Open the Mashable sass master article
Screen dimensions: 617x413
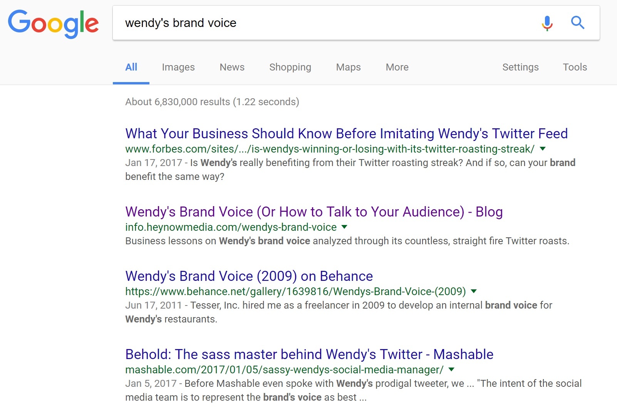[309, 354]
